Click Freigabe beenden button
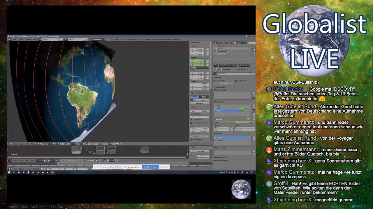The width and height of the screenshot is (373, 209). click(x=150, y=167)
